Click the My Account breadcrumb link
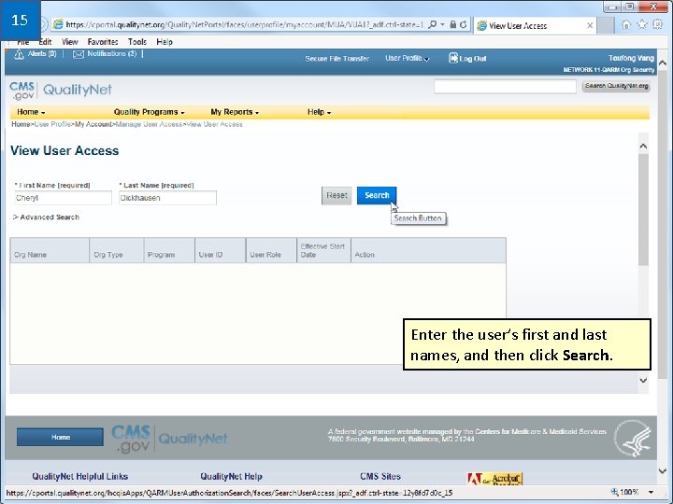 click(x=93, y=124)
